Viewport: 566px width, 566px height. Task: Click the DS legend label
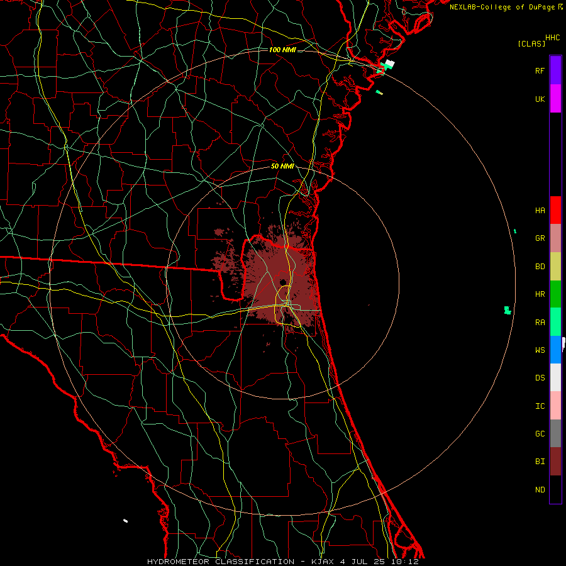540,377
